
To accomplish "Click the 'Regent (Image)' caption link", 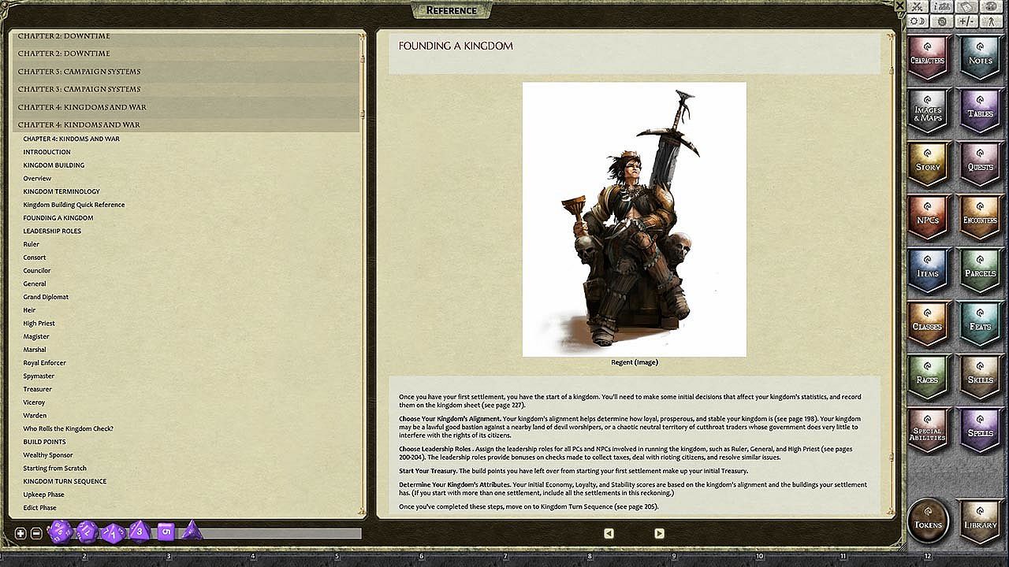I will click(635, 362).
